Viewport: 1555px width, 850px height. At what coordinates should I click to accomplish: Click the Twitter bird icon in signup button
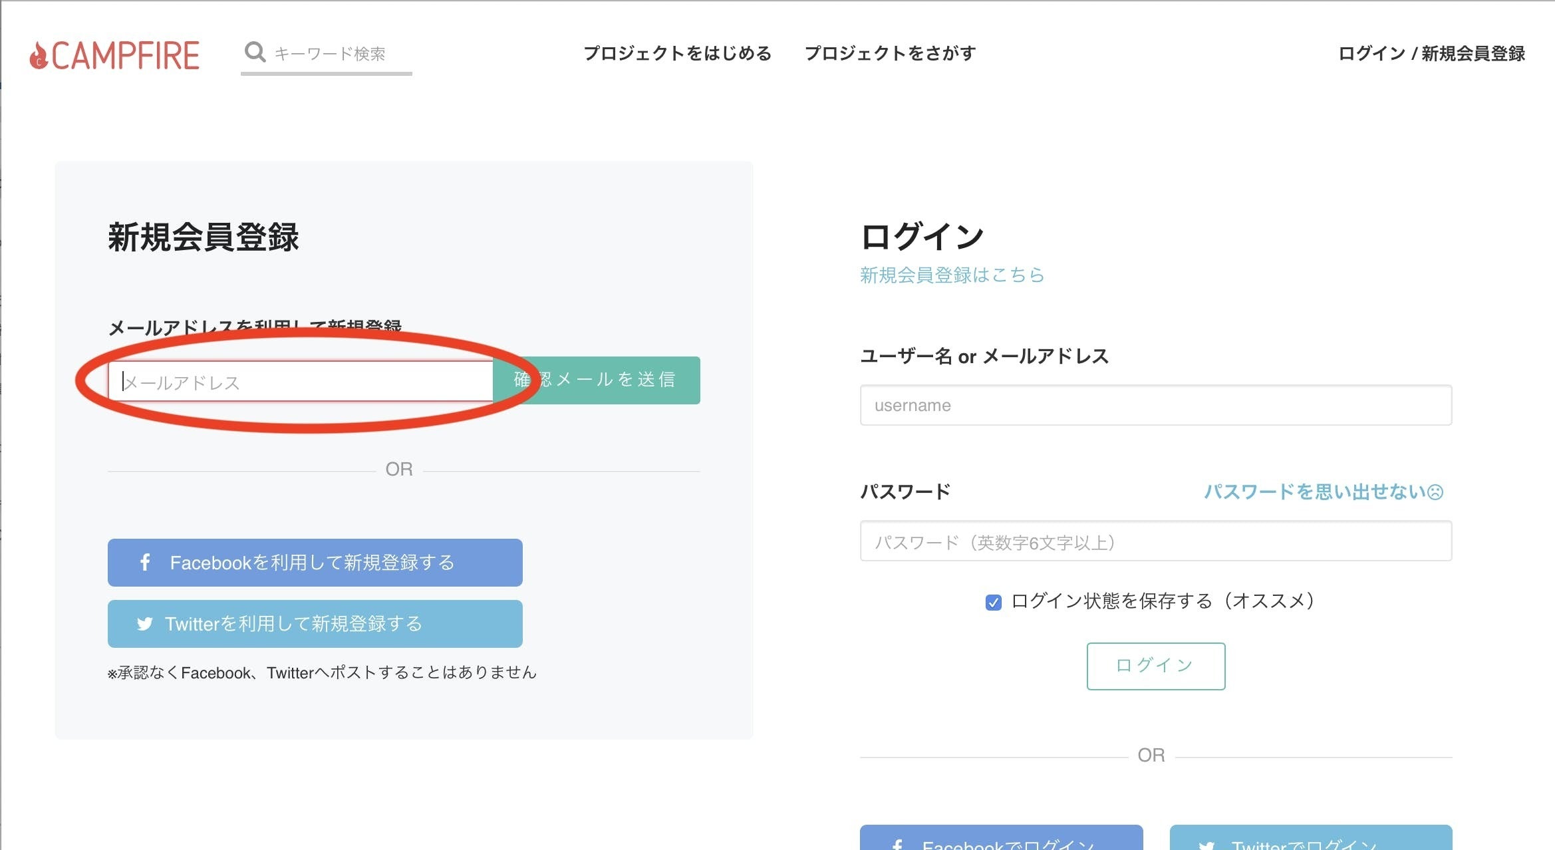tap(145, 624)
